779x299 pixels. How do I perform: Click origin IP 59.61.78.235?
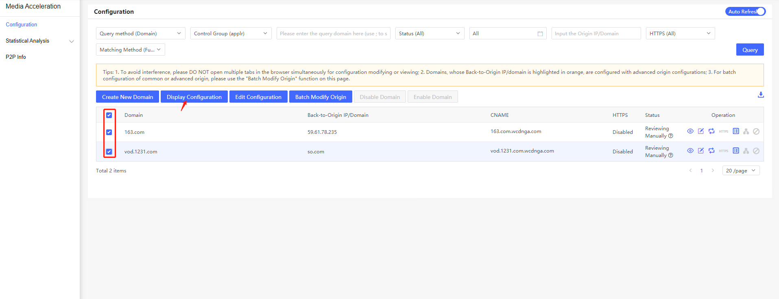(322, 132)
